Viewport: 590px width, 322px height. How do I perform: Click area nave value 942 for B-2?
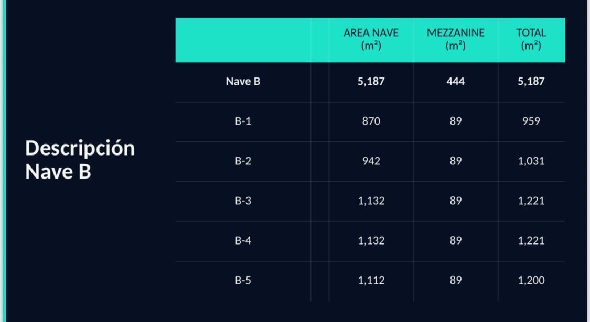point(371,161)
